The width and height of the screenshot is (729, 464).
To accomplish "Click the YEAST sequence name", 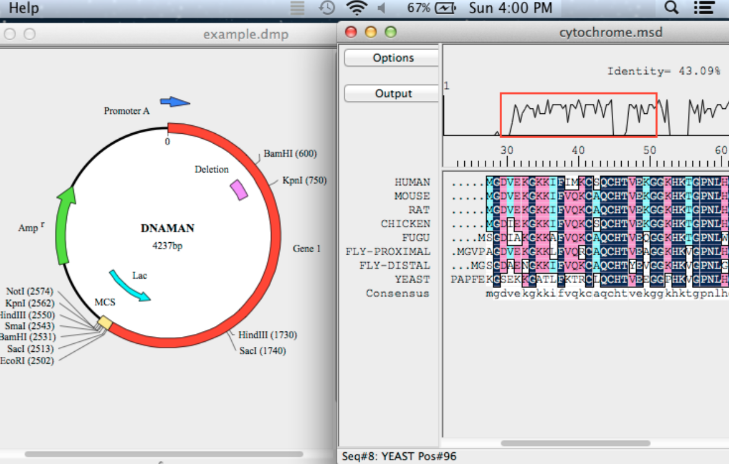I will [x=412, y=279].
